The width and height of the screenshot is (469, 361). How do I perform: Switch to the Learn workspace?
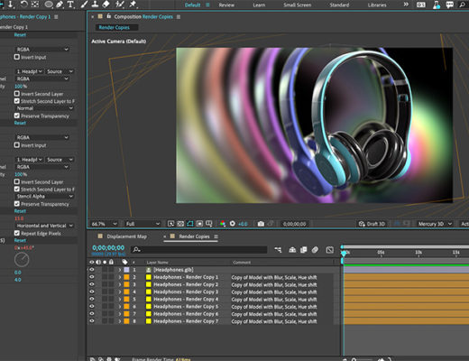pos(259,5)
